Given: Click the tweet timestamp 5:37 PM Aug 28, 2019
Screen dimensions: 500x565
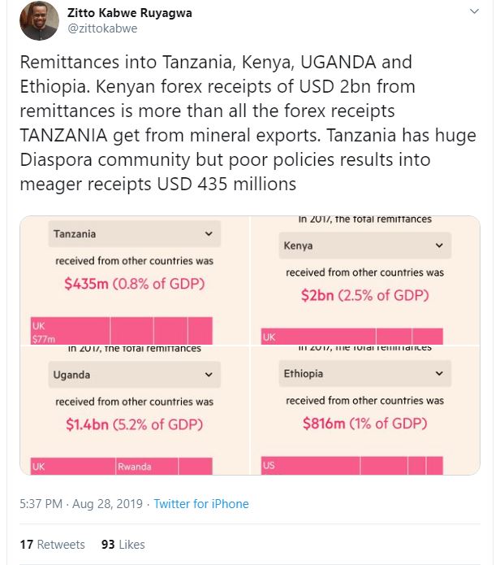Looking at the screenshot, I should coord(81,503).
